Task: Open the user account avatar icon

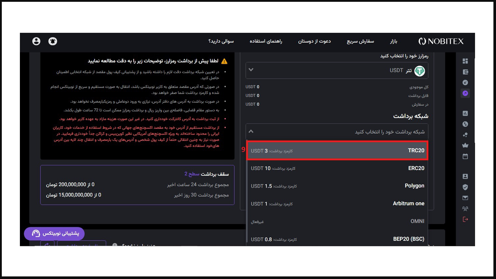Action: click(x=36, y=41)
